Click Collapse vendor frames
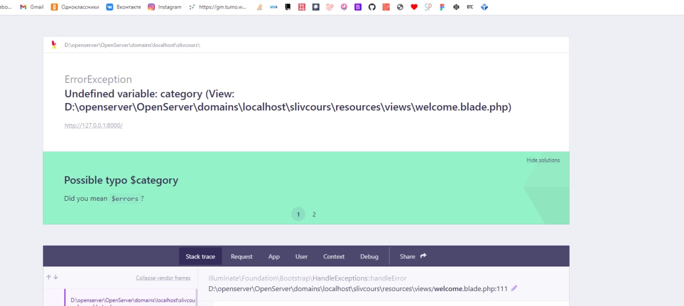 tap(163, 278)
